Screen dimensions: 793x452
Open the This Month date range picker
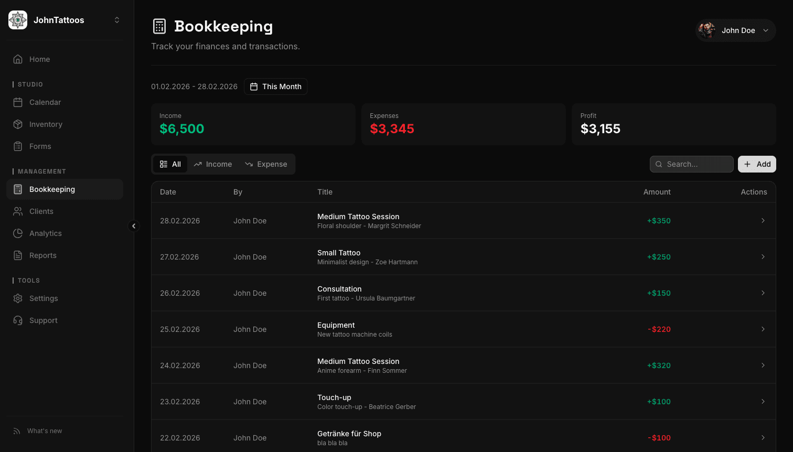click(275, 87)
